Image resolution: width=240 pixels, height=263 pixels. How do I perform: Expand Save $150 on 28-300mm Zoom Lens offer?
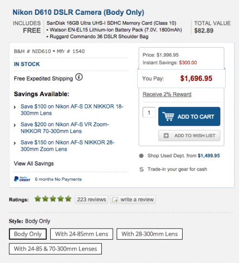click(67, 145)
